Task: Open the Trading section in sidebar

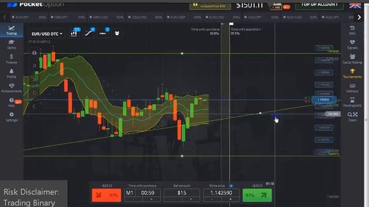Action: tap(12, 30)
